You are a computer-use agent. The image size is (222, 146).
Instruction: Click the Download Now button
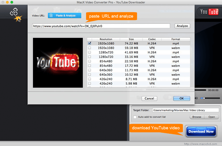pyautogui.click(x=201, y=132)
